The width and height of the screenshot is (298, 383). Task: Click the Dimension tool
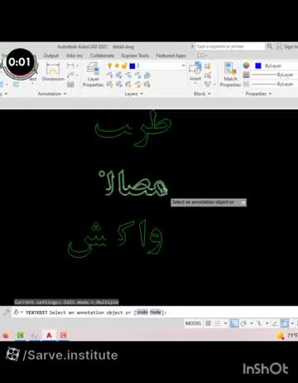(x=53, y=72)
